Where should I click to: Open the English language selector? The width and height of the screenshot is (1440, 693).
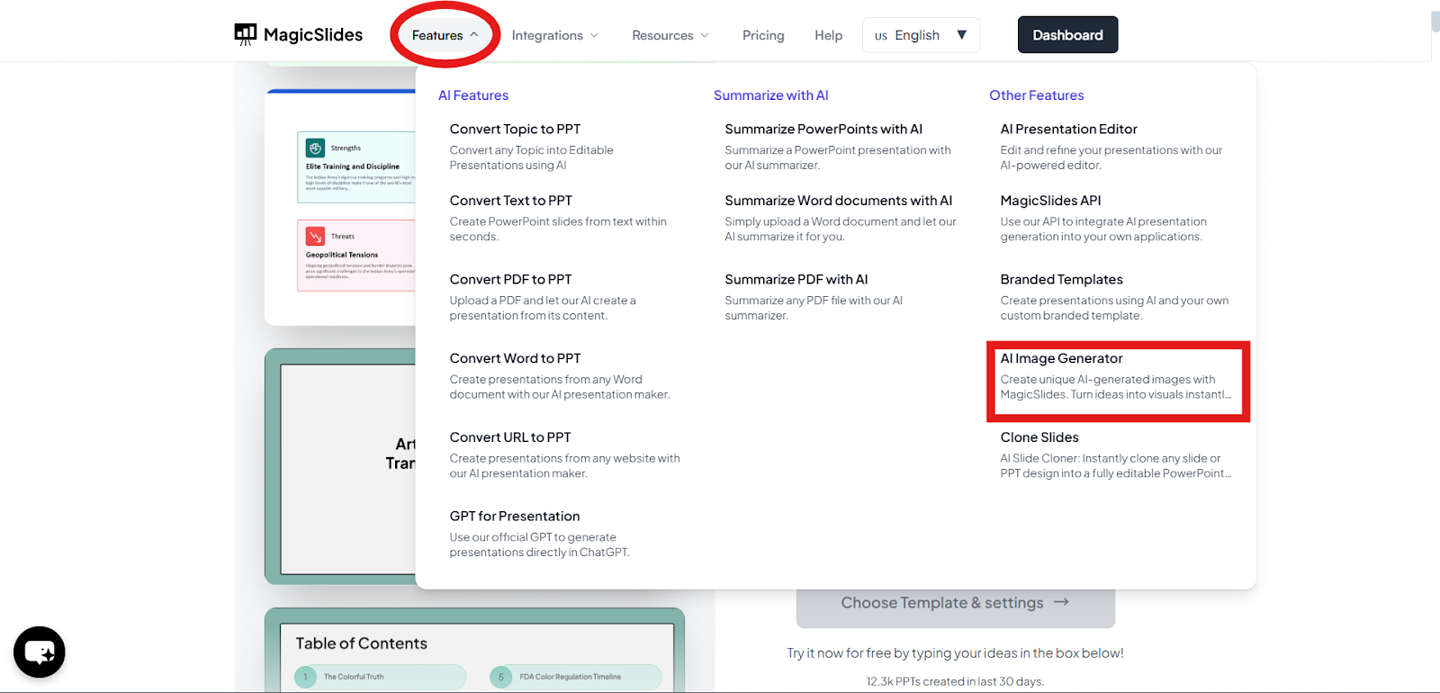[921, 35]
